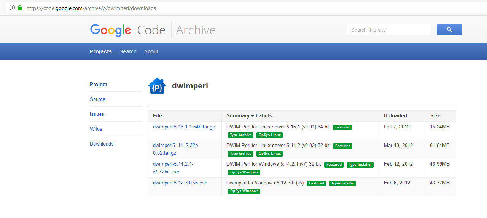The height and width of the screenshot is (218, 487).
Task: Open the Search nav item
Action: tap(128, 51)
